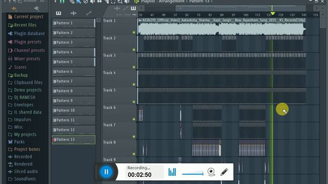Open the Misc folder in the browser
The width and height of the screenshot is (328, 184).
pyautogui.click(x=15, y=127)
